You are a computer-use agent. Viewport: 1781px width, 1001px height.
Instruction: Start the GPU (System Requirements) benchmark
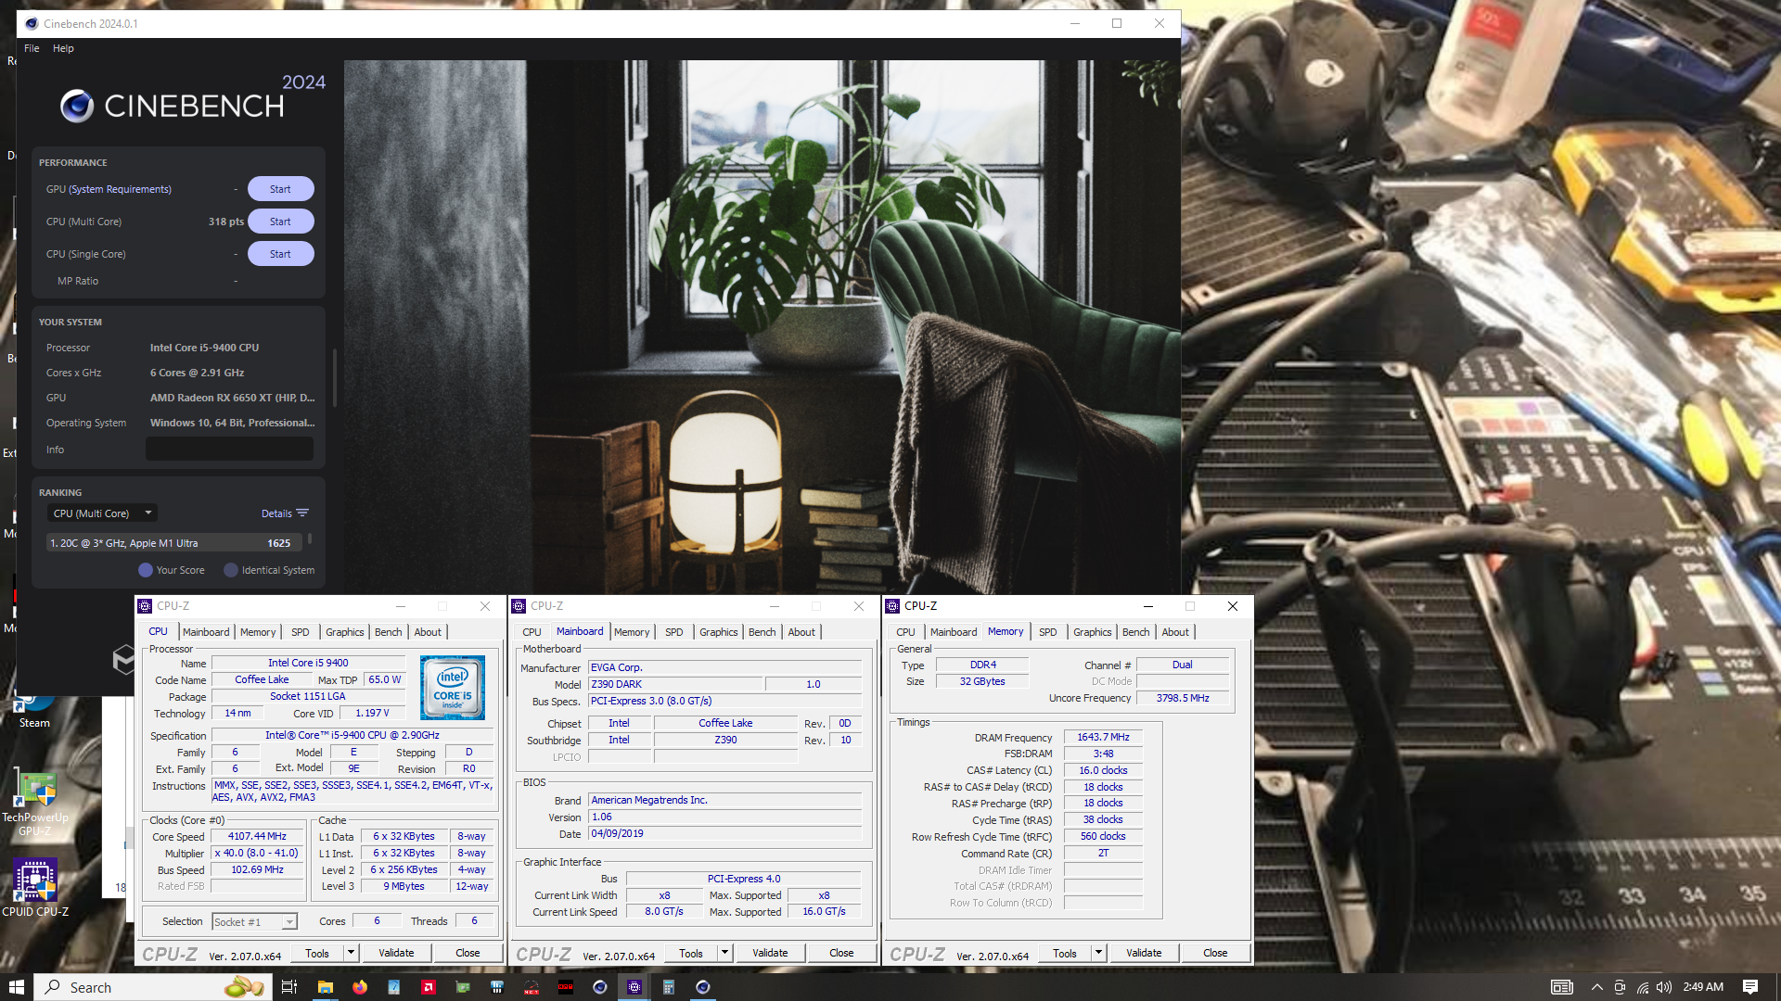click(280, 189)
